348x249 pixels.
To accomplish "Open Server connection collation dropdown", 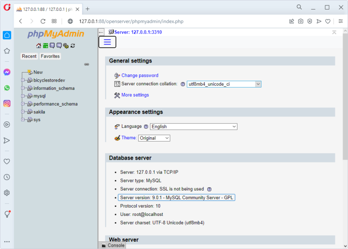I will [x=224, y=84].
